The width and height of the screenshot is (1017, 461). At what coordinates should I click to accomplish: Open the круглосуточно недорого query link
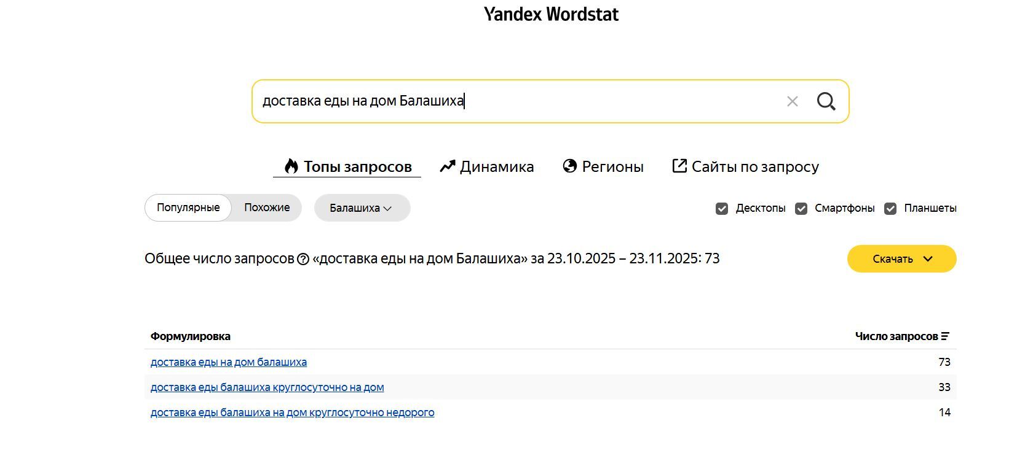tap(292, 413)
